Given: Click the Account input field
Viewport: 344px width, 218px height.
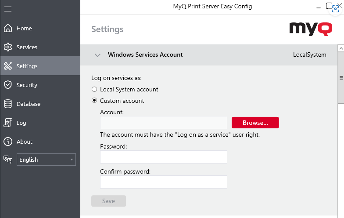Looking at the screenshot, I should tap(164, 123).
